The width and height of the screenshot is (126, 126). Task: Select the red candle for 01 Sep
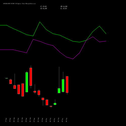tap(47, 102)
